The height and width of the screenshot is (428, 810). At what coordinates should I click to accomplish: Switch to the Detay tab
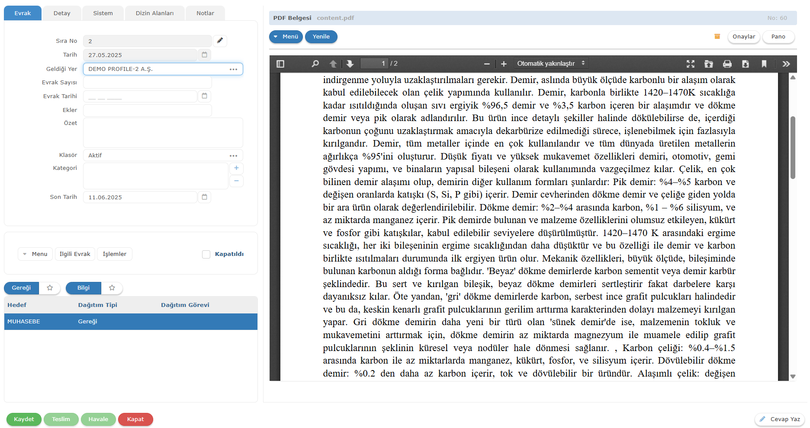pos(62,13)
